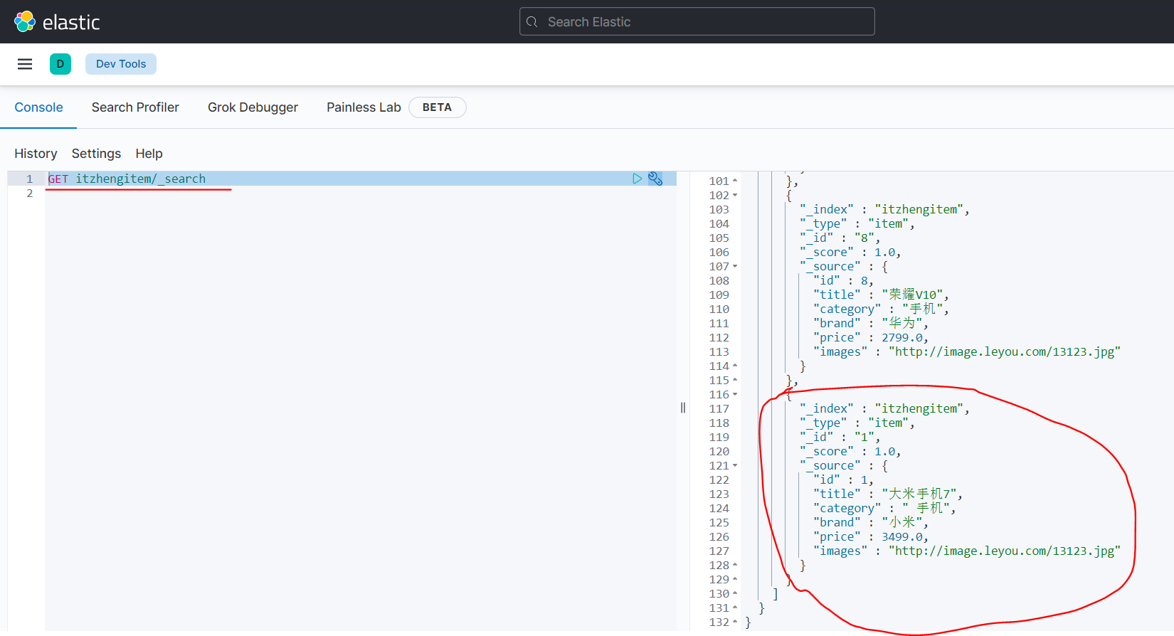Click the images URL on line 127

click(x=1005, y=551)
